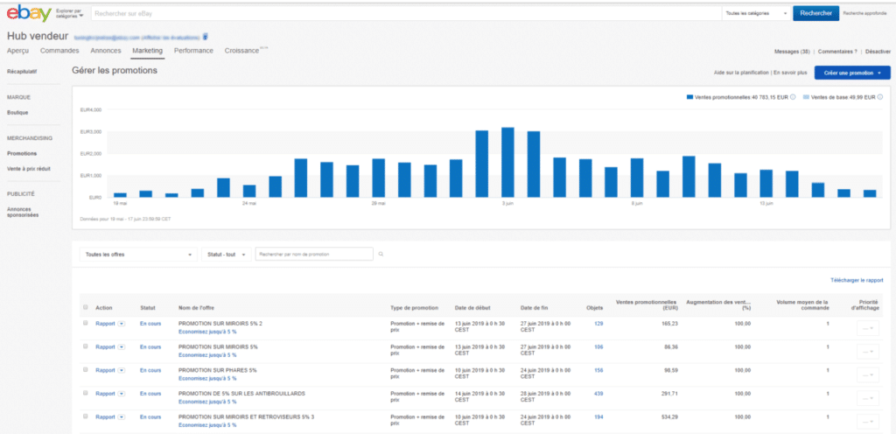Open the Toutes les offres filter dropdown

138,254
